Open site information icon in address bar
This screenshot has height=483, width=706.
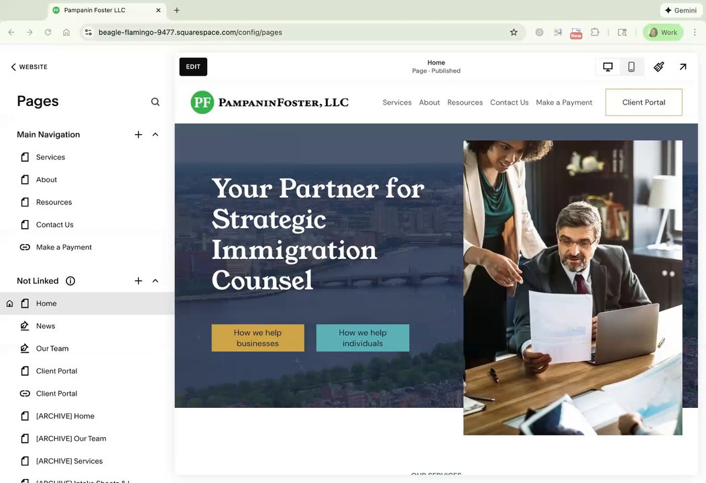click(x=89, y=32)
